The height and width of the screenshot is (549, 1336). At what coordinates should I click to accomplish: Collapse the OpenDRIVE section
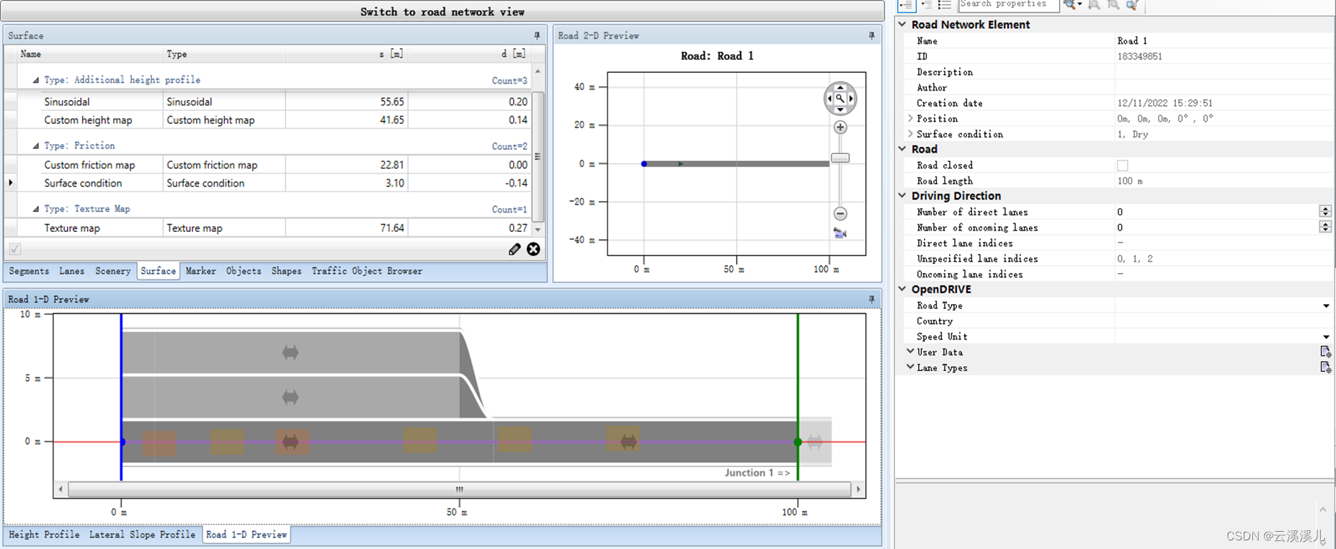click(x=902, y=289)
